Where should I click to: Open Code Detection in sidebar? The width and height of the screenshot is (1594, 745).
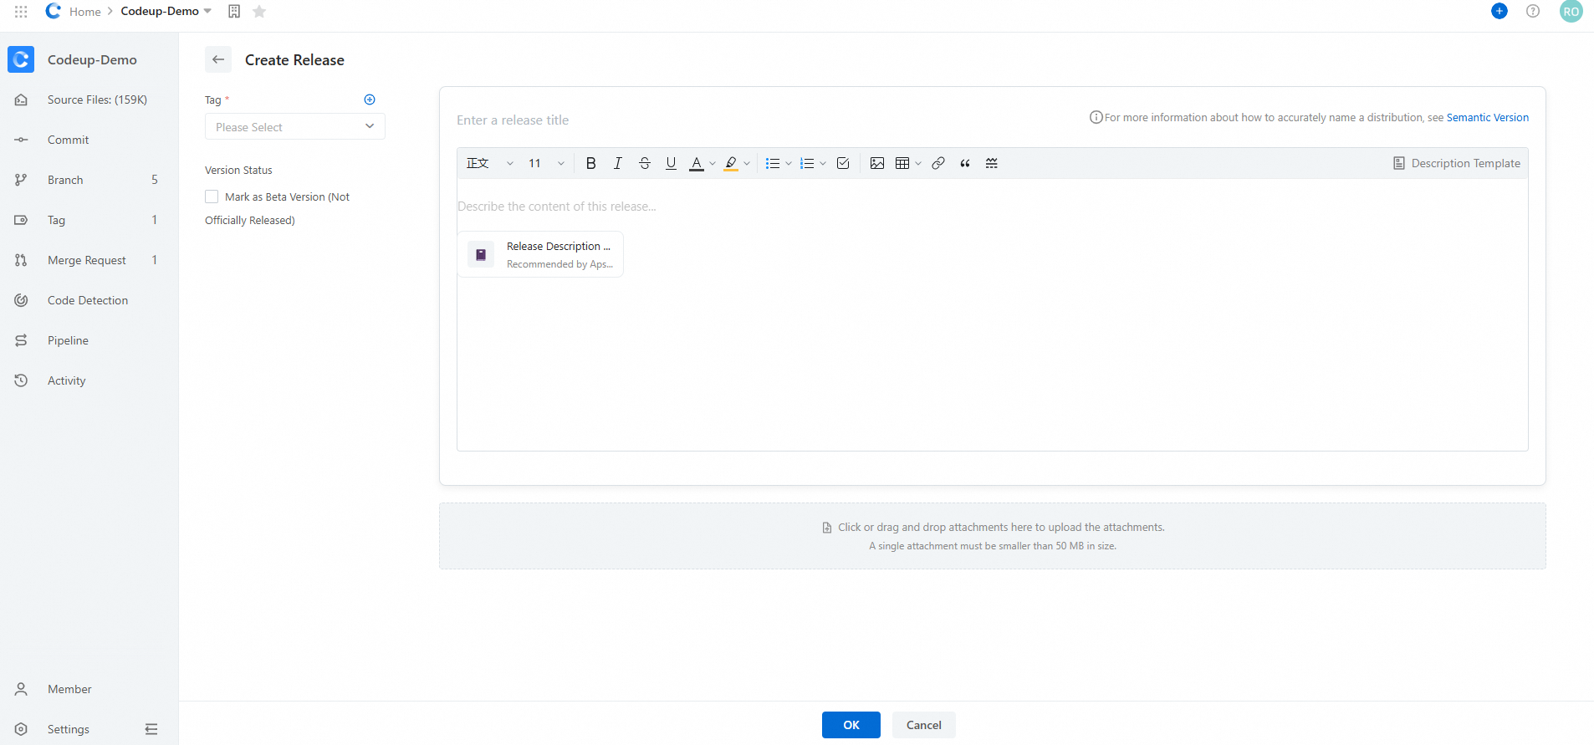[x=89, y=300]
